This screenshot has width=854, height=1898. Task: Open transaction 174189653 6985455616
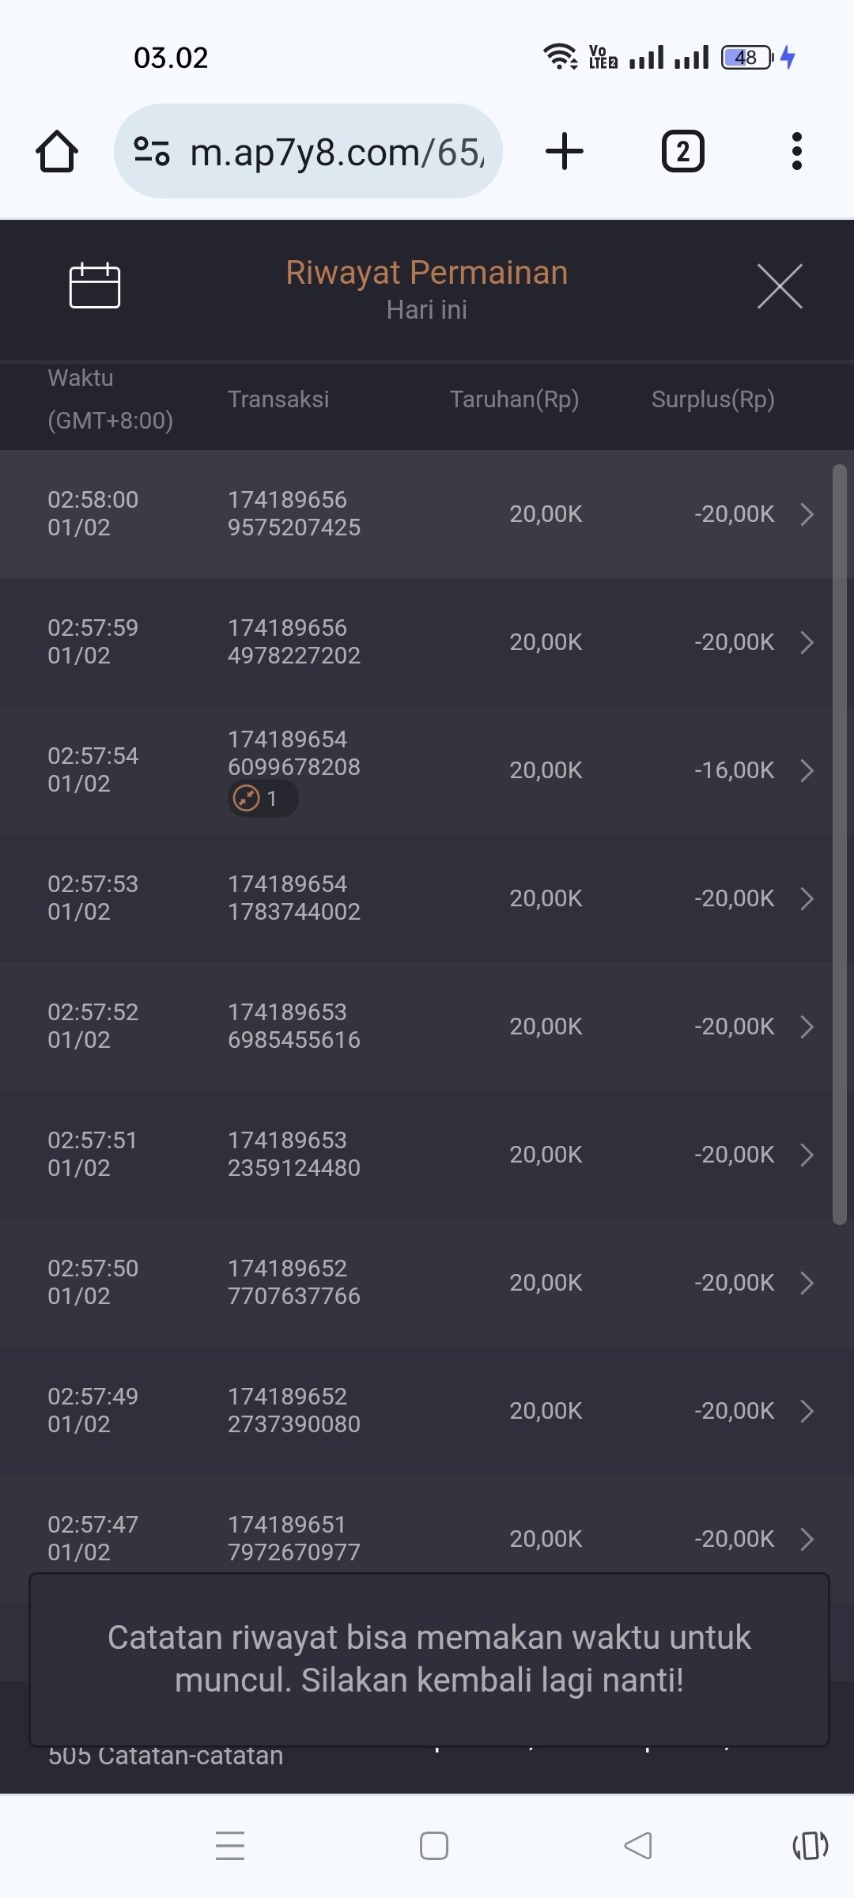[293, 1026]
